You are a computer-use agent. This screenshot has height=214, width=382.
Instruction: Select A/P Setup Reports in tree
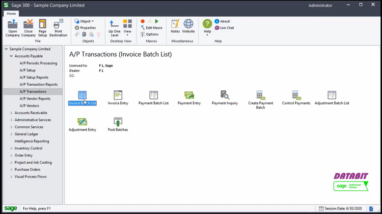click(x=34, y=78)
